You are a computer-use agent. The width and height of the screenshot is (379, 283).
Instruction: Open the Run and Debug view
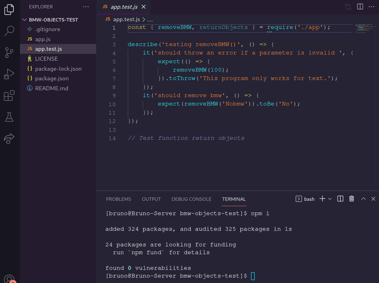click(x=9, y=74)
